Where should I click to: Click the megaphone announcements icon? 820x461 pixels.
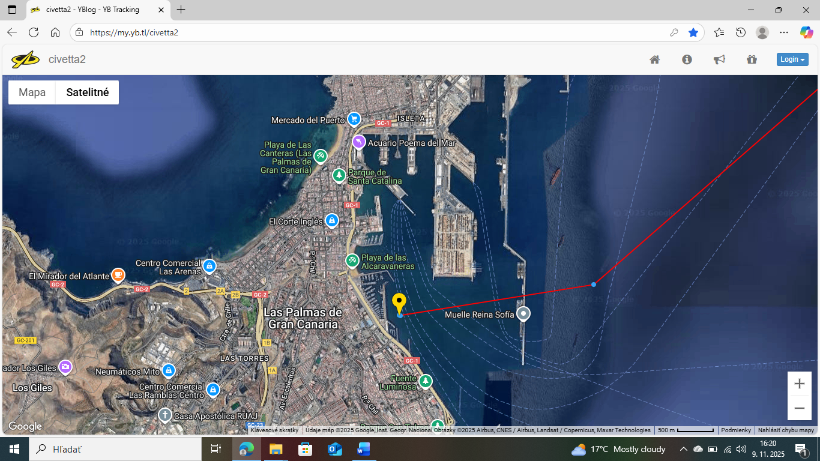coord(719,59)
